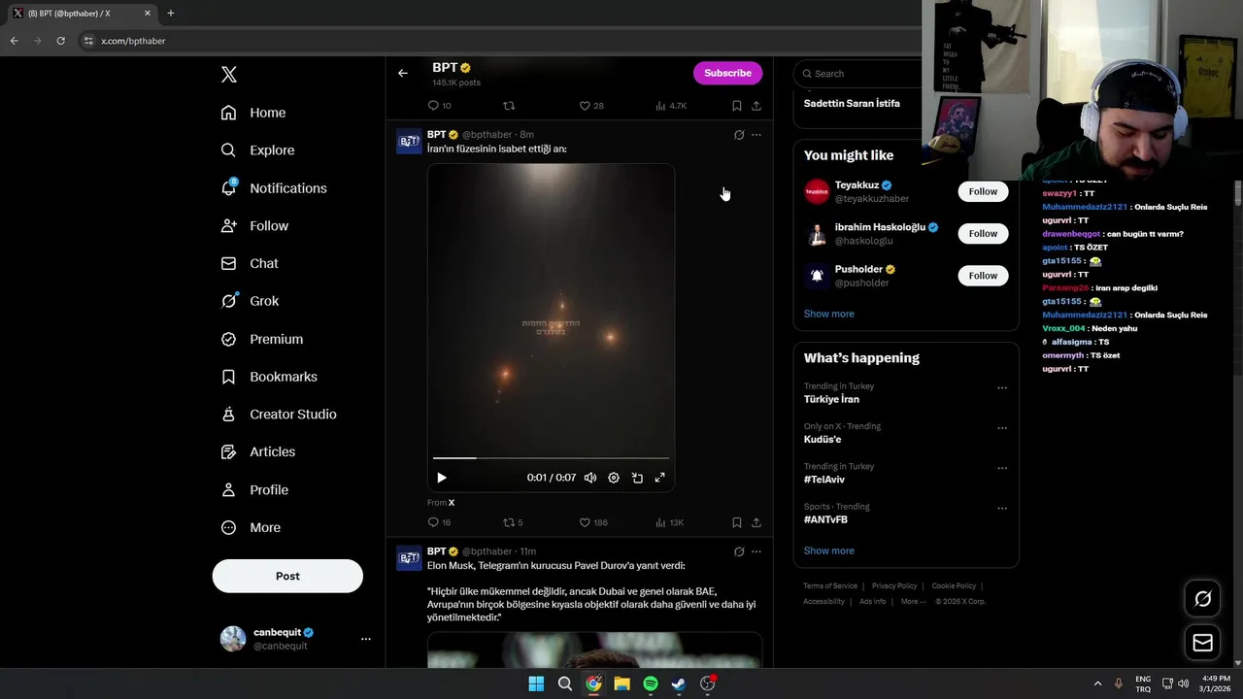The width and height of the screenshot is (1243, 699).
Task: Open the #TelAviv trend
Action: coord(824,480)
